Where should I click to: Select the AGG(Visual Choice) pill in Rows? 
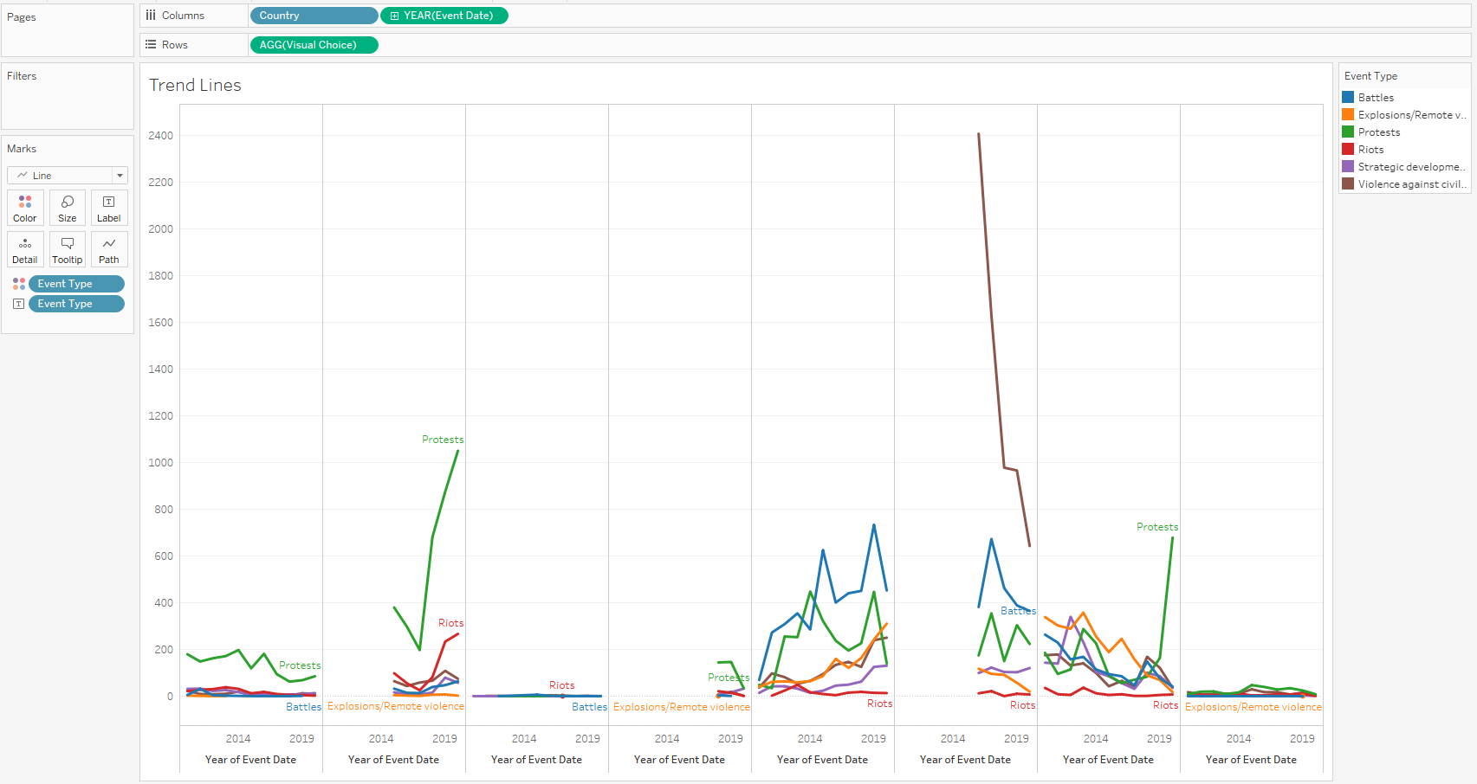click(314, 45)
